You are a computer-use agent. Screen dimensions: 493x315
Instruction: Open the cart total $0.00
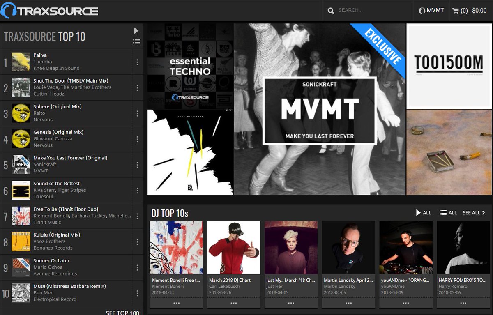[x=479, y=11]
